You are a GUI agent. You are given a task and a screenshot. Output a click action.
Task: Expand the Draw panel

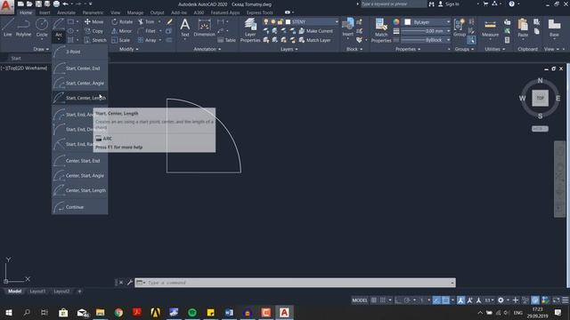[41, 49]
